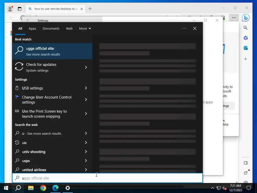Switch to the Documents search tab
The width and height of the screenshot is (257, 193).
click(x=51, y=29)
